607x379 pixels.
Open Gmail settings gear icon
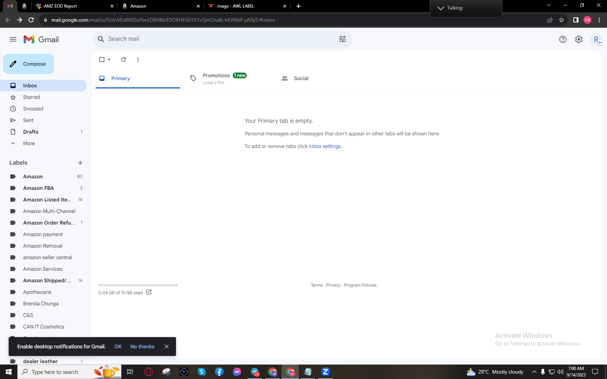coord(579,39)
